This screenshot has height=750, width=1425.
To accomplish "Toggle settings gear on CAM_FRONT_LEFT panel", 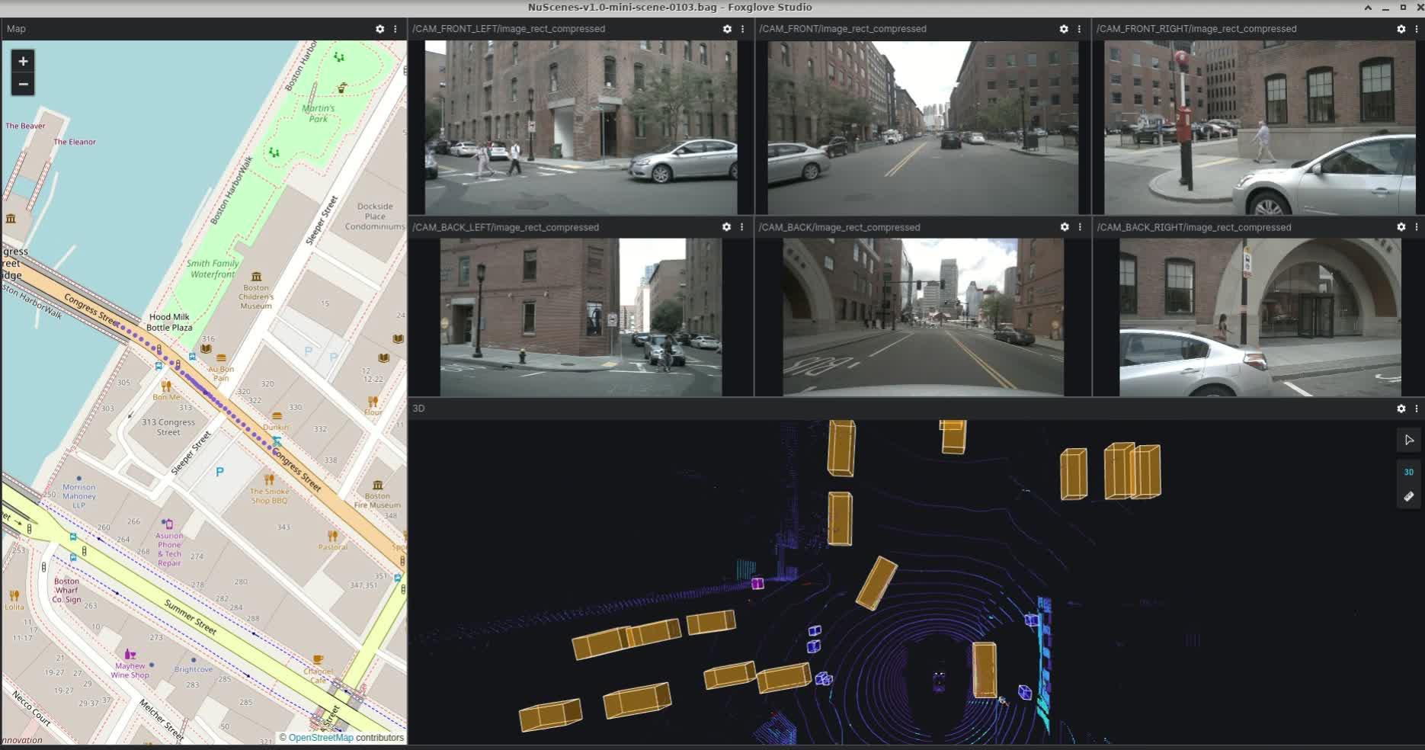I will click(728, 29).
